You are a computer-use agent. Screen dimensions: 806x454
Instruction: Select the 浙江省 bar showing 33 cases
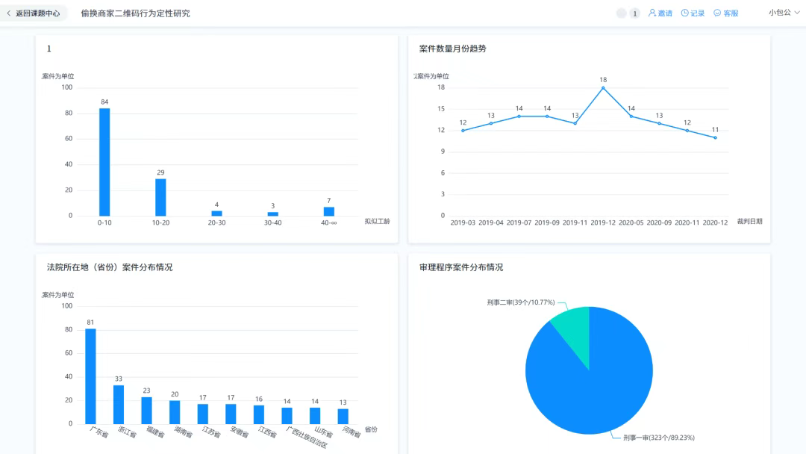tap(119, 405)
